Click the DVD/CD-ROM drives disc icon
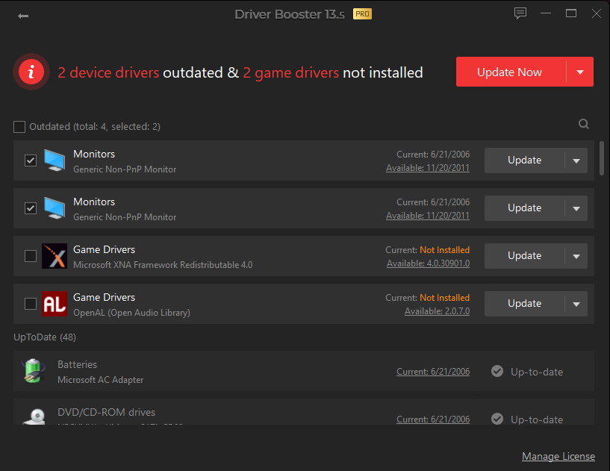 (34, 417)
